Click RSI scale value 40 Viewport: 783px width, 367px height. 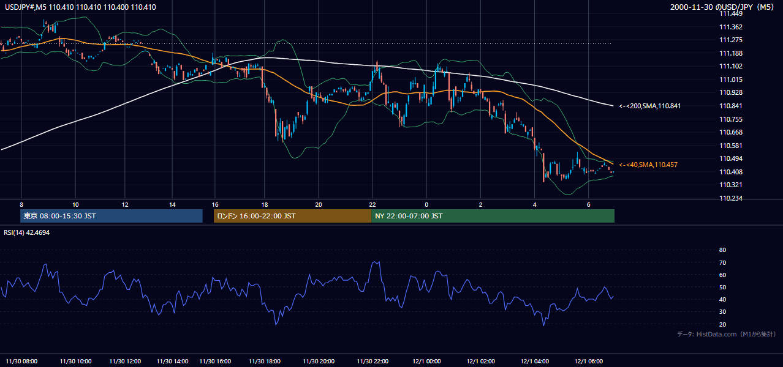point(723,299)
